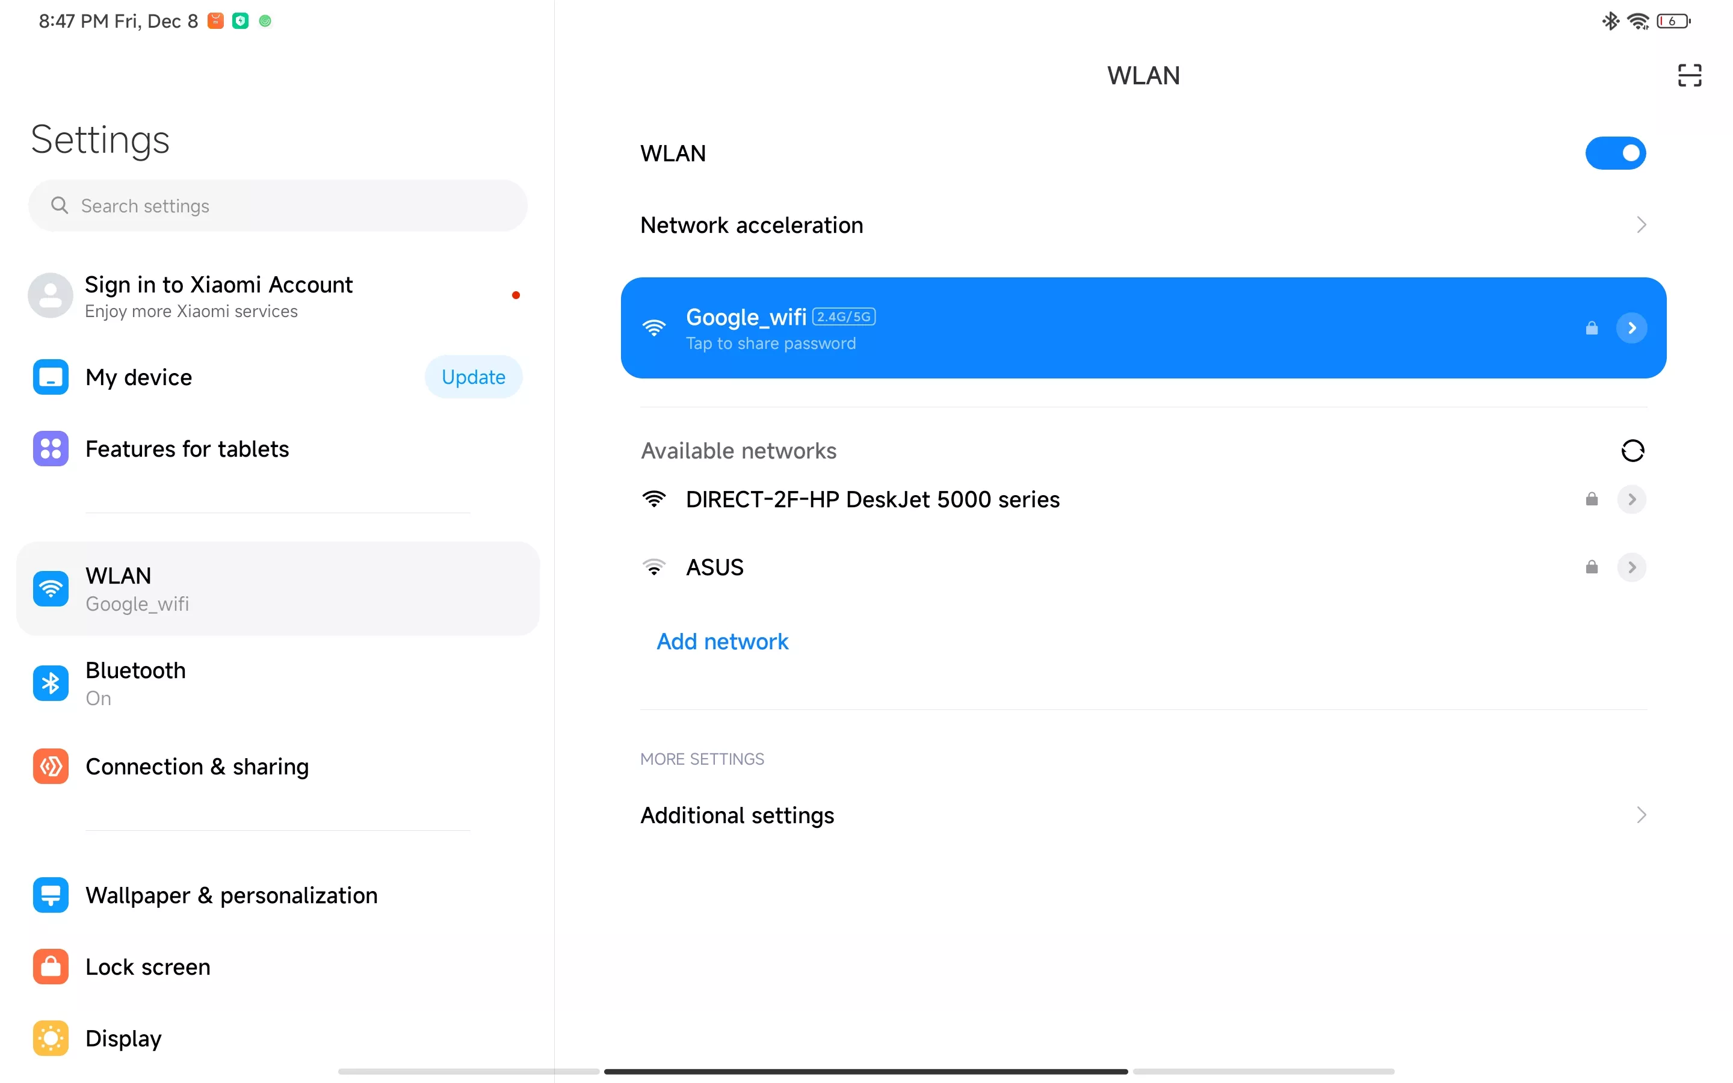Click the Connection & sharing icon
This screenshot has height=1083, width=1733.
(50, 767)
